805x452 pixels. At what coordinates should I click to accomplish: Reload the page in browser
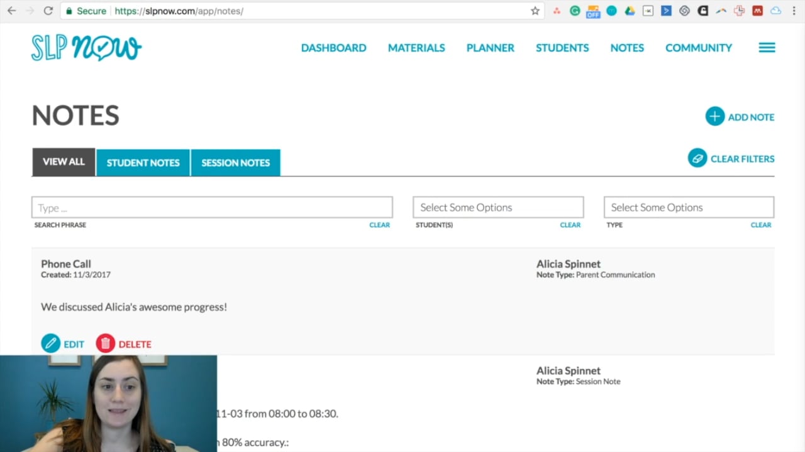coord(48,11)
